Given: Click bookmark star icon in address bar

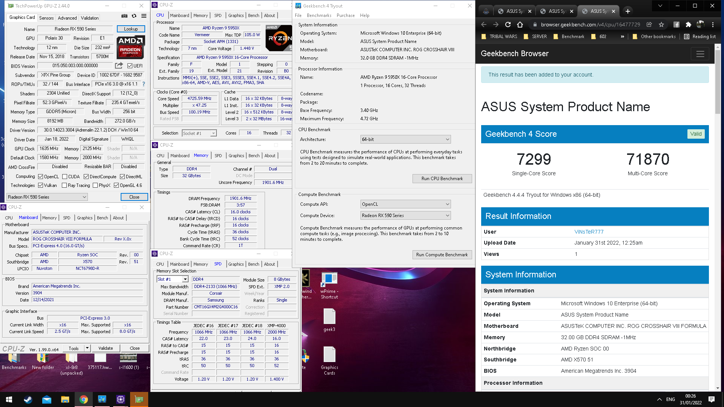Looking at the screenshot, I should pyautogui.click(x=661, y=24).
